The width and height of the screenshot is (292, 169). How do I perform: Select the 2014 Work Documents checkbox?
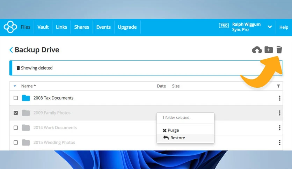16,128
